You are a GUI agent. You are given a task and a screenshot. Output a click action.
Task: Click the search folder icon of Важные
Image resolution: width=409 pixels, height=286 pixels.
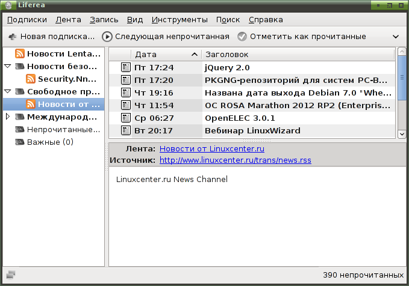point(19,142)
